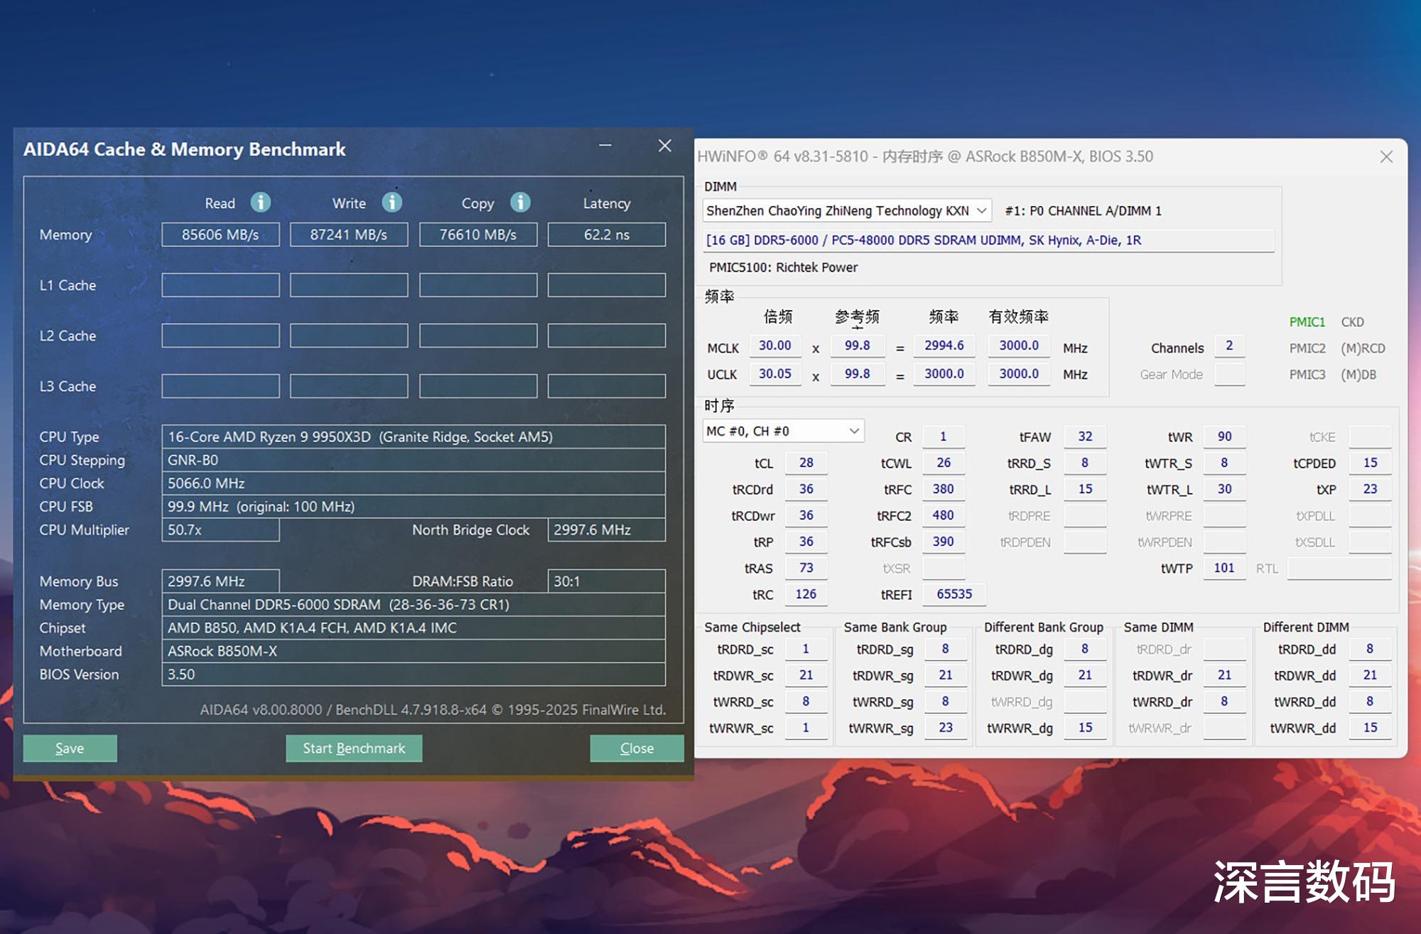Image resolution: width=1421 pixels, height=934 pixels.
Task: Click the tCL timing value
Action: pyautogui.click(x=806, y=463)
